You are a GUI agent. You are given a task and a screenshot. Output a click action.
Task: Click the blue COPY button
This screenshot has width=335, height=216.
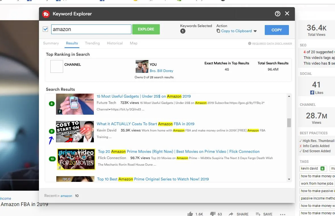tap(277, 30)
